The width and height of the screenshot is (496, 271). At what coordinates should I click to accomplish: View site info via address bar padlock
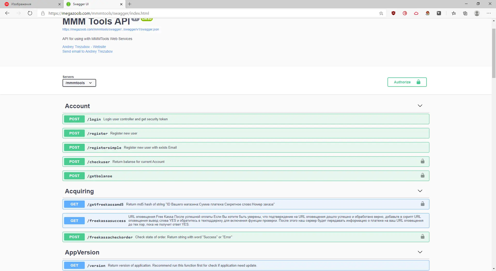(43, 13)
